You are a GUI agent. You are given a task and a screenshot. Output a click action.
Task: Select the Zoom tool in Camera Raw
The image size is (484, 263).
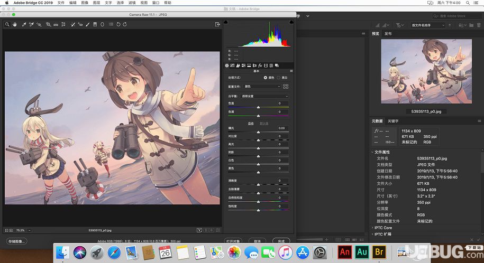point(7,24)
